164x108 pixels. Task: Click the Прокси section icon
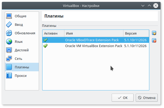click(9, 76)
